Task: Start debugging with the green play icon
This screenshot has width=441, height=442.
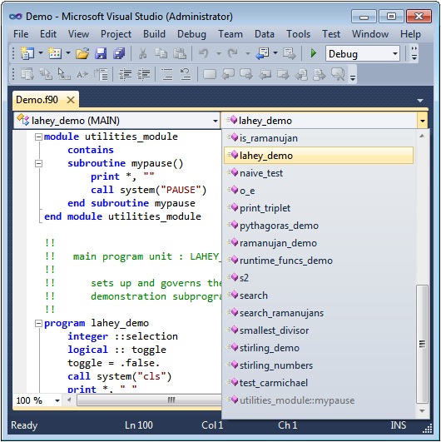Action: [314, 53]
